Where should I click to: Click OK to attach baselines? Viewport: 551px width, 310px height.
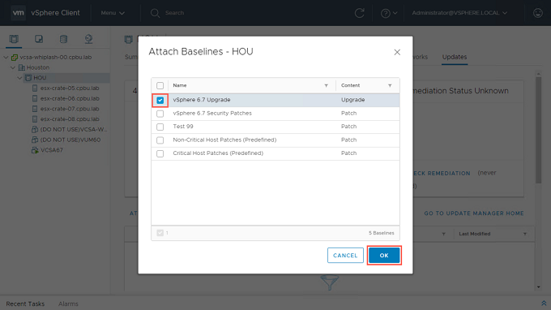(384, 256)
